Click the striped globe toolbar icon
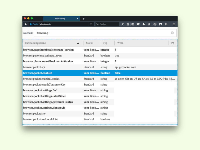 pyautogui.click(x=155, y=24)
